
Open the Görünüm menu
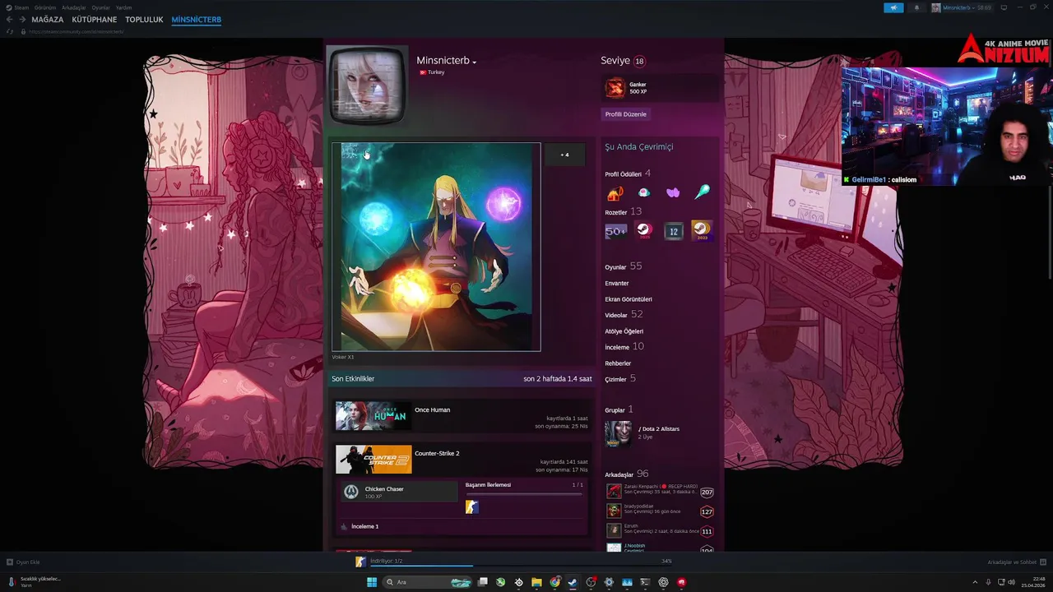[x=45, y=7]
